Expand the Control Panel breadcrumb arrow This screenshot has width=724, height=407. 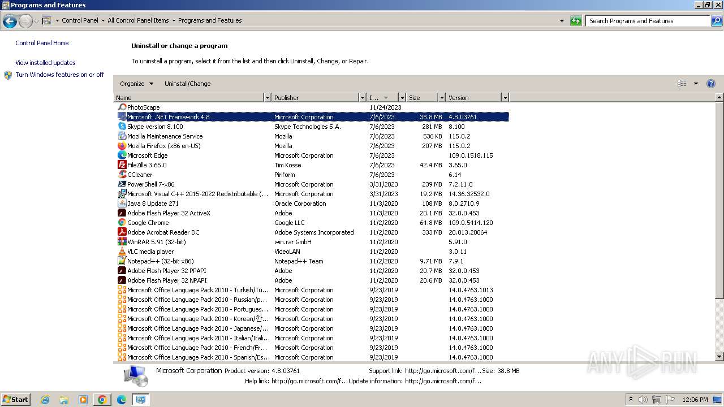click(103, 21)
